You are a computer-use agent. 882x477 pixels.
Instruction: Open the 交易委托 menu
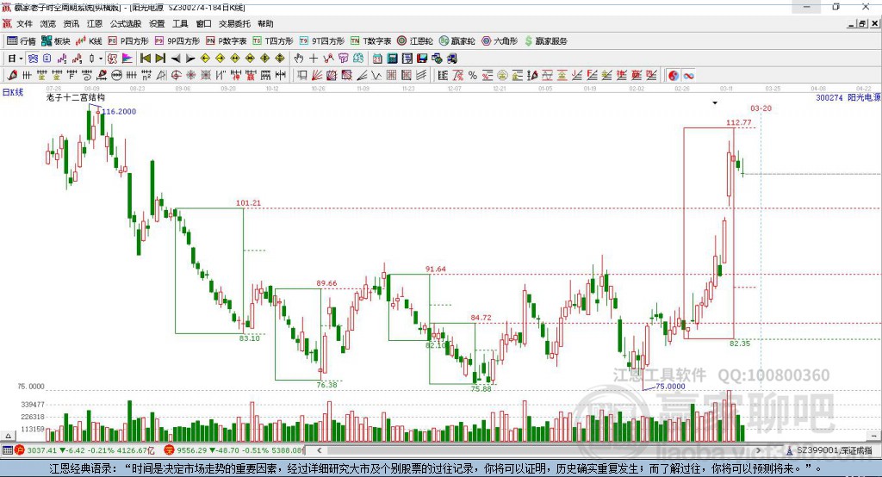(234, 23)
